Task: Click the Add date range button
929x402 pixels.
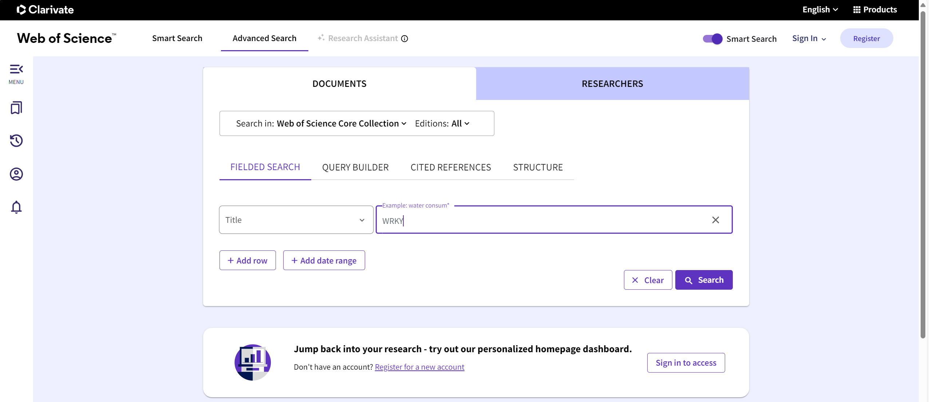Action: coord(324,260)
